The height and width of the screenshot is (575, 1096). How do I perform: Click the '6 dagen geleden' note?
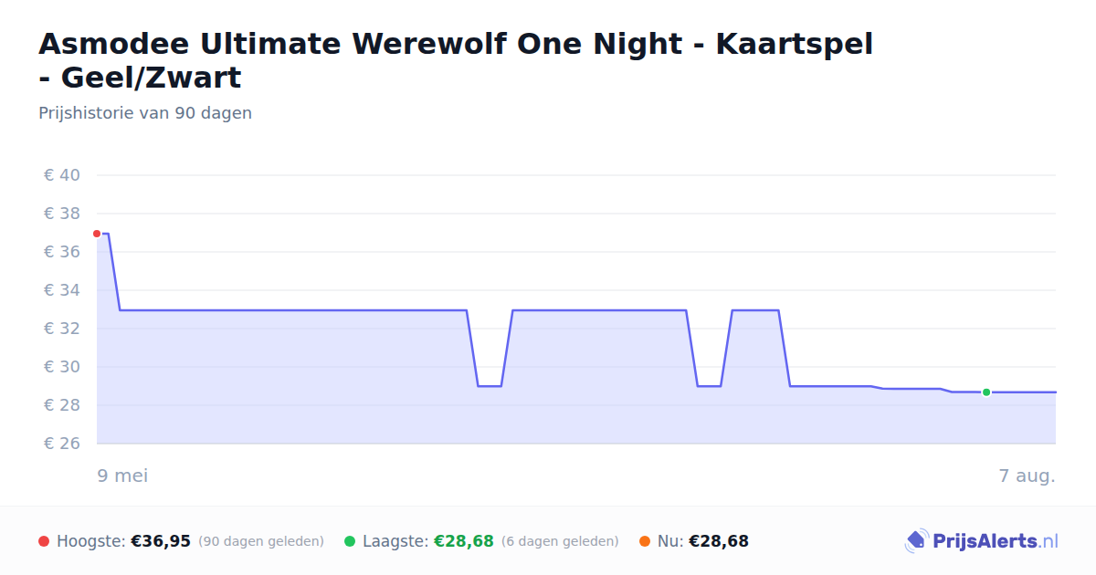560,541
